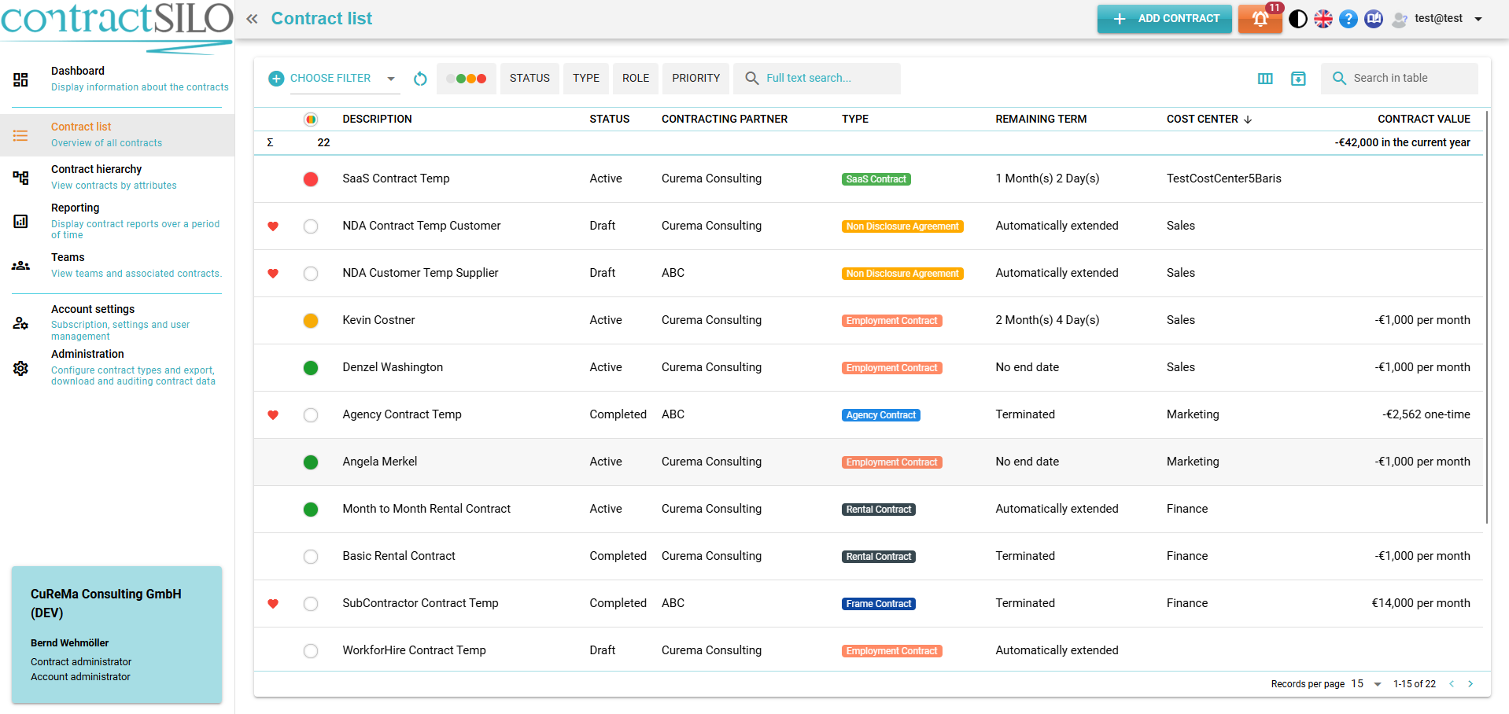Toggle dark/light contrast mode icon
This screenshot has height=714, width=1509.
pyautogui.click(x=1298, y=19)
